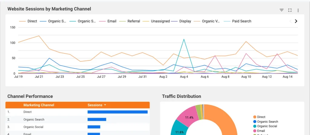The height and width of the screenshot is (135, 310).
Task: Show next legend entries with right arrow
Action: (x=296, y=21)
